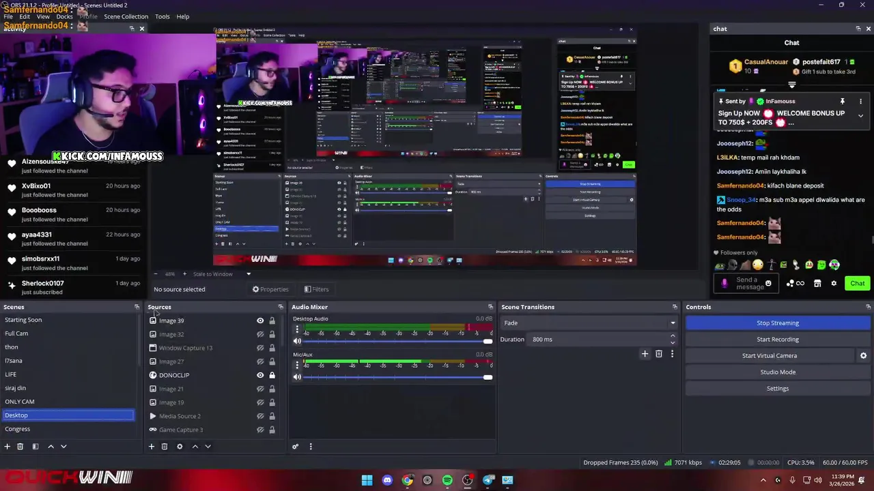Open the Docks menu
The image size is (874, 491).
click(x=64, y=16)
